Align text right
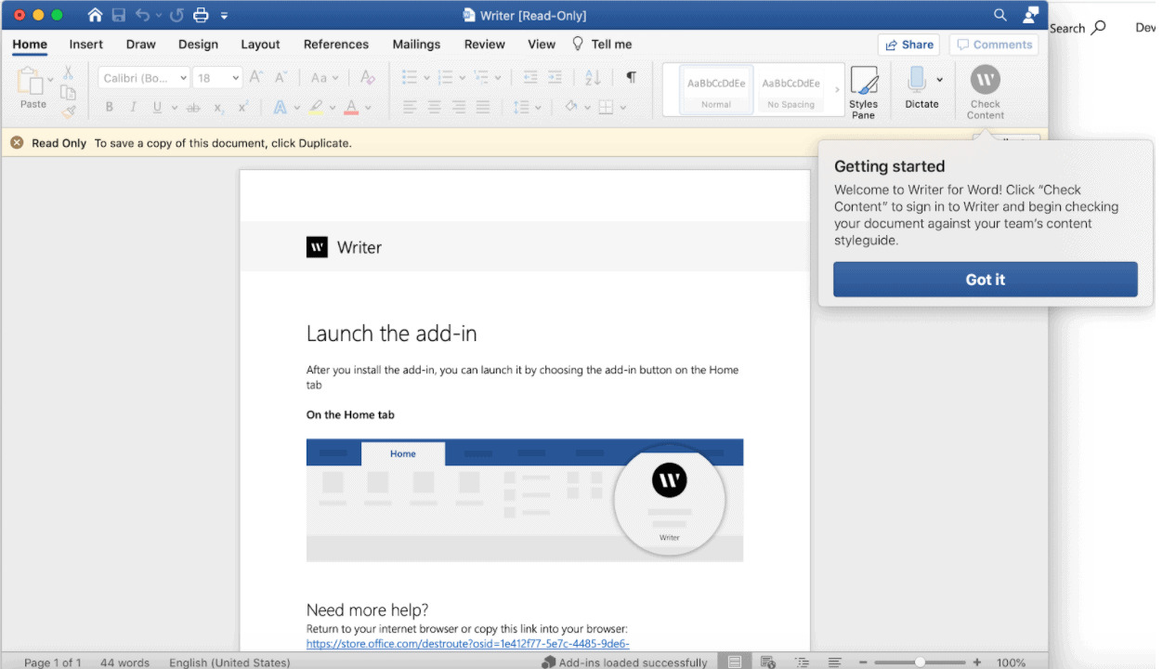This screenshot has width=1163, height=669. [458, 108]
